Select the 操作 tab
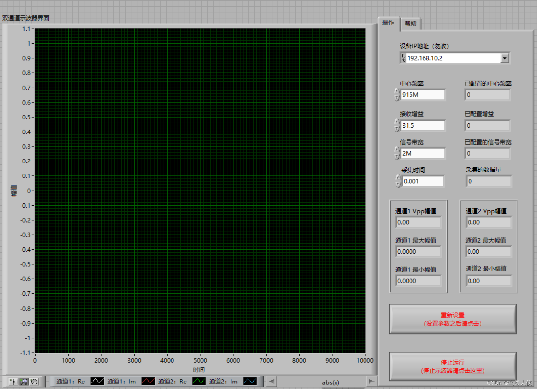This screenshot has width=537, height=389. click(x=388, y=23)
